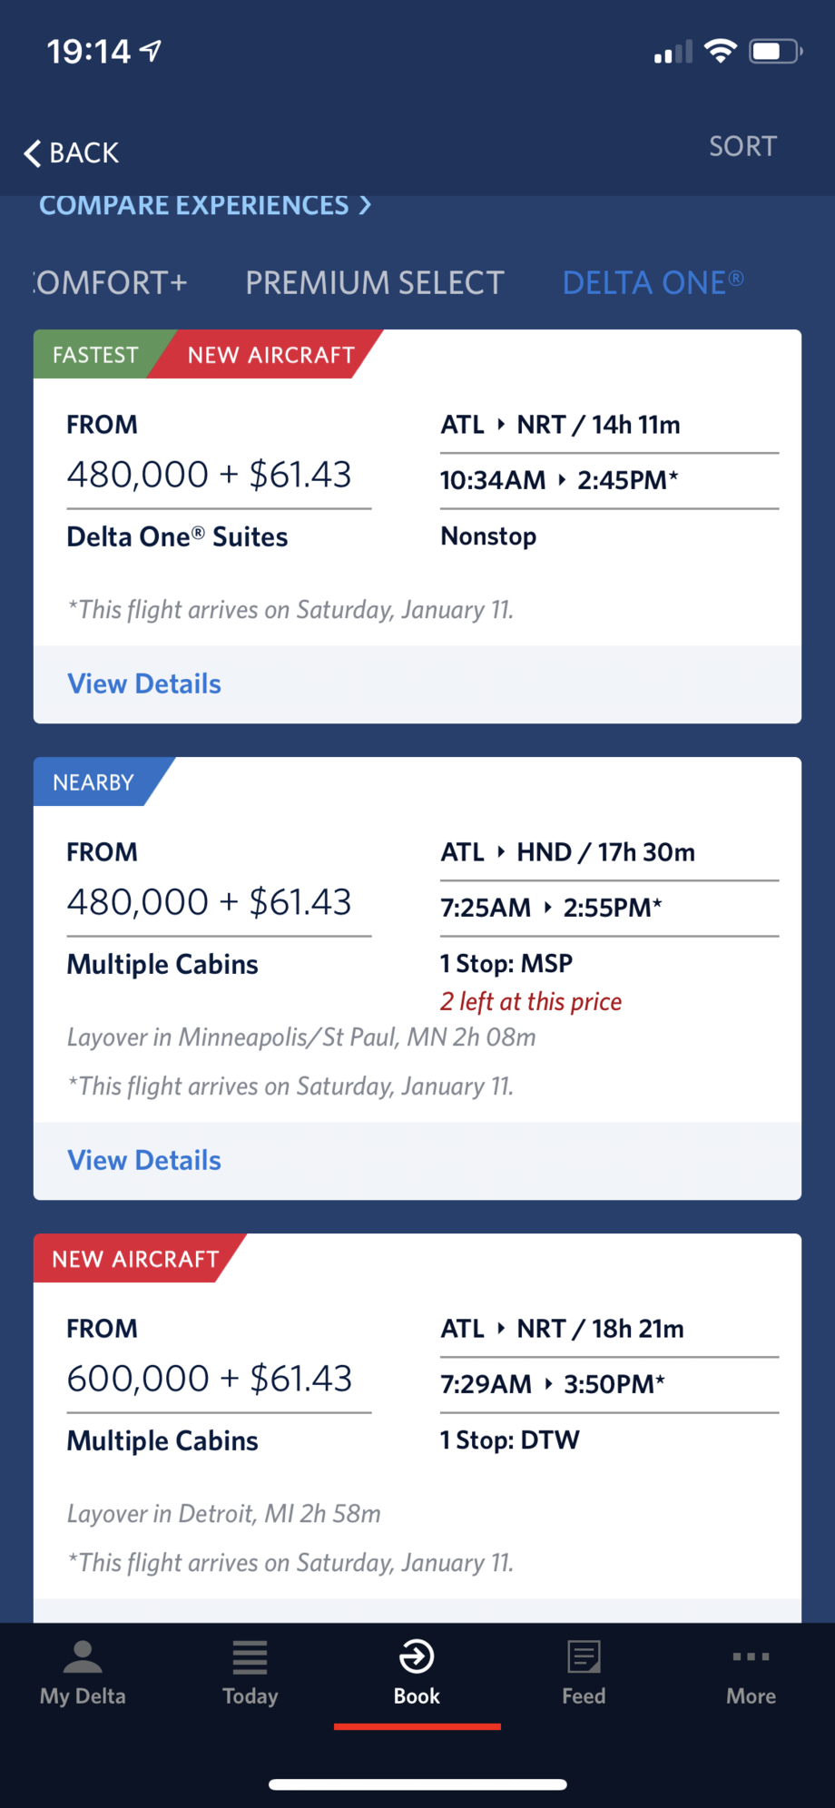This screenshot has width=835, height=1808.
Task: Tap the location arrow in status bar
Action: 152,51
